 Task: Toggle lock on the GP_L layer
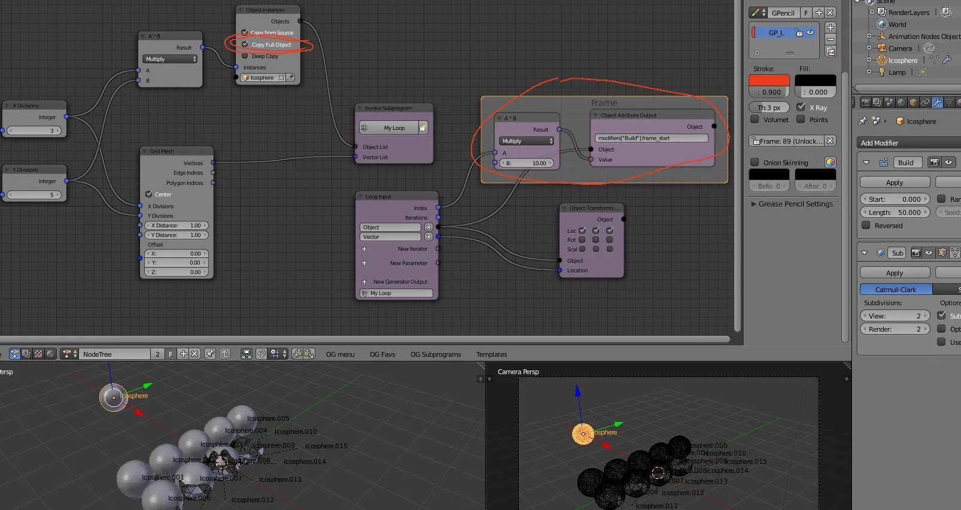[x=798, y=32]
